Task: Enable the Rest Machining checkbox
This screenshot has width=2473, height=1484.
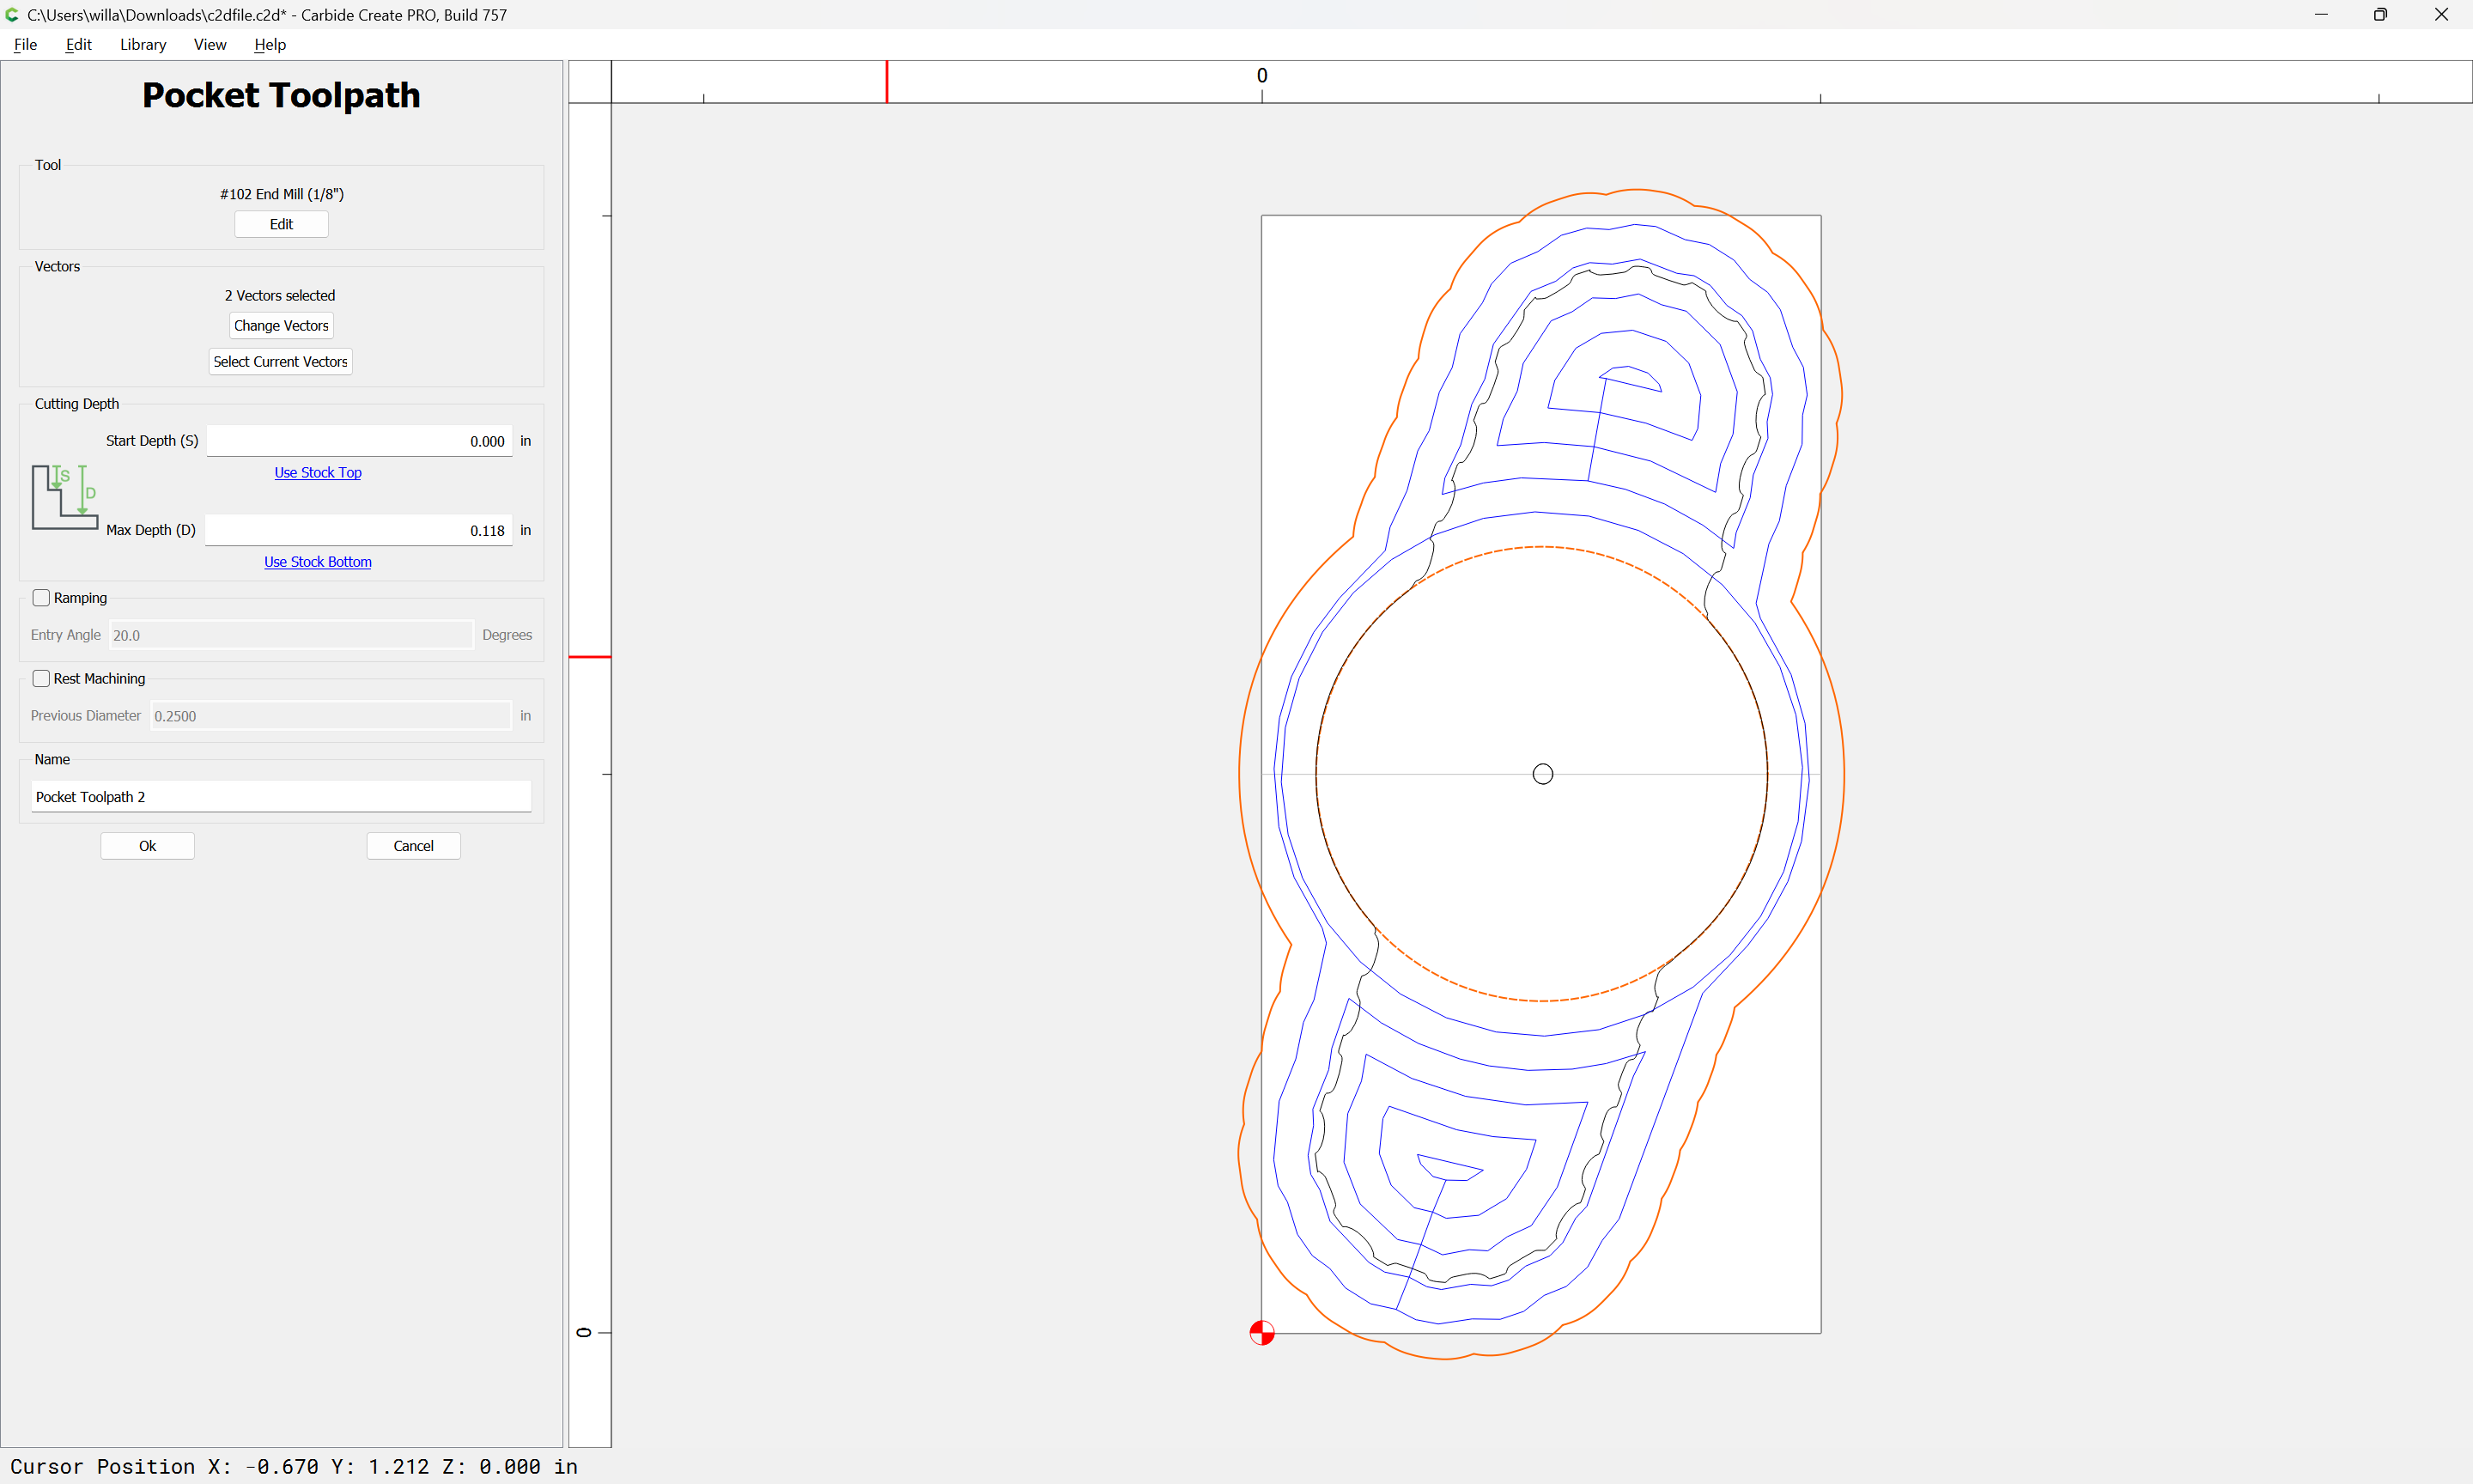Action: click(41, 678)
